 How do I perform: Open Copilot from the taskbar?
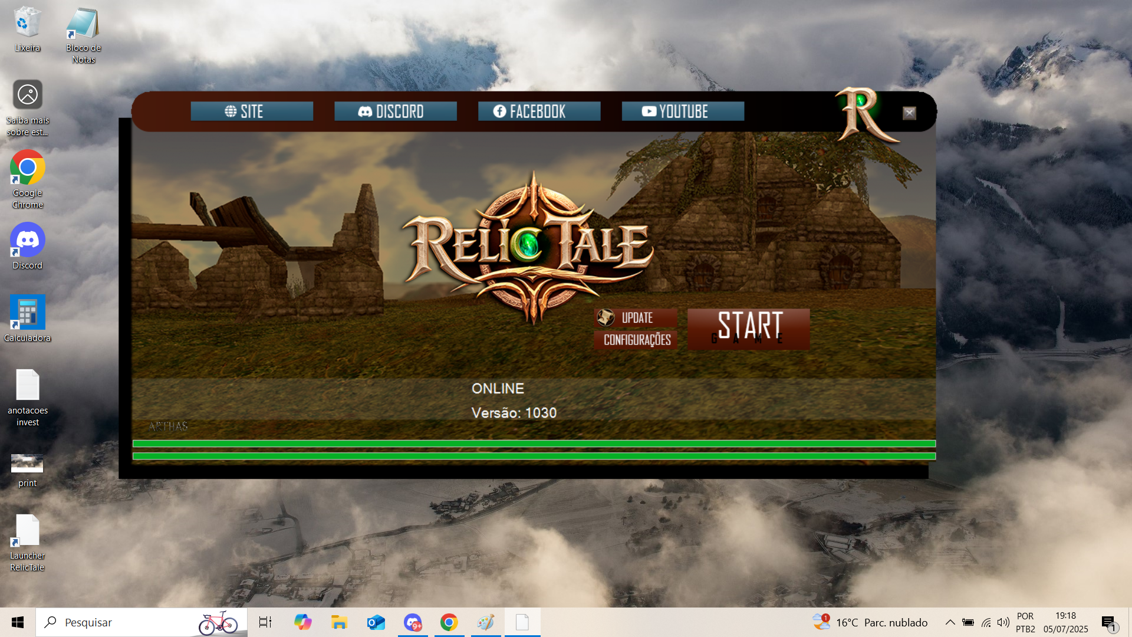[302, 622]
